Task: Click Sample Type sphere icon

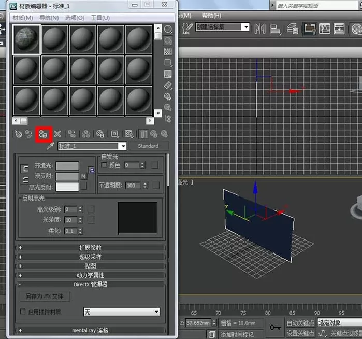Action: tap(168, 30)
